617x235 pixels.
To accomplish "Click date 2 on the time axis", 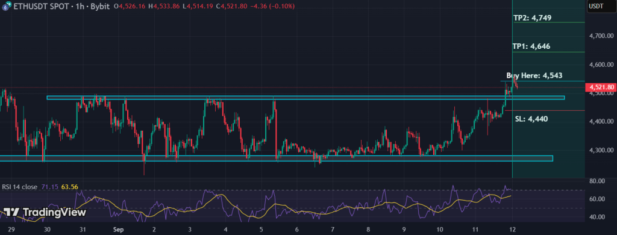I will pos(154,229).
